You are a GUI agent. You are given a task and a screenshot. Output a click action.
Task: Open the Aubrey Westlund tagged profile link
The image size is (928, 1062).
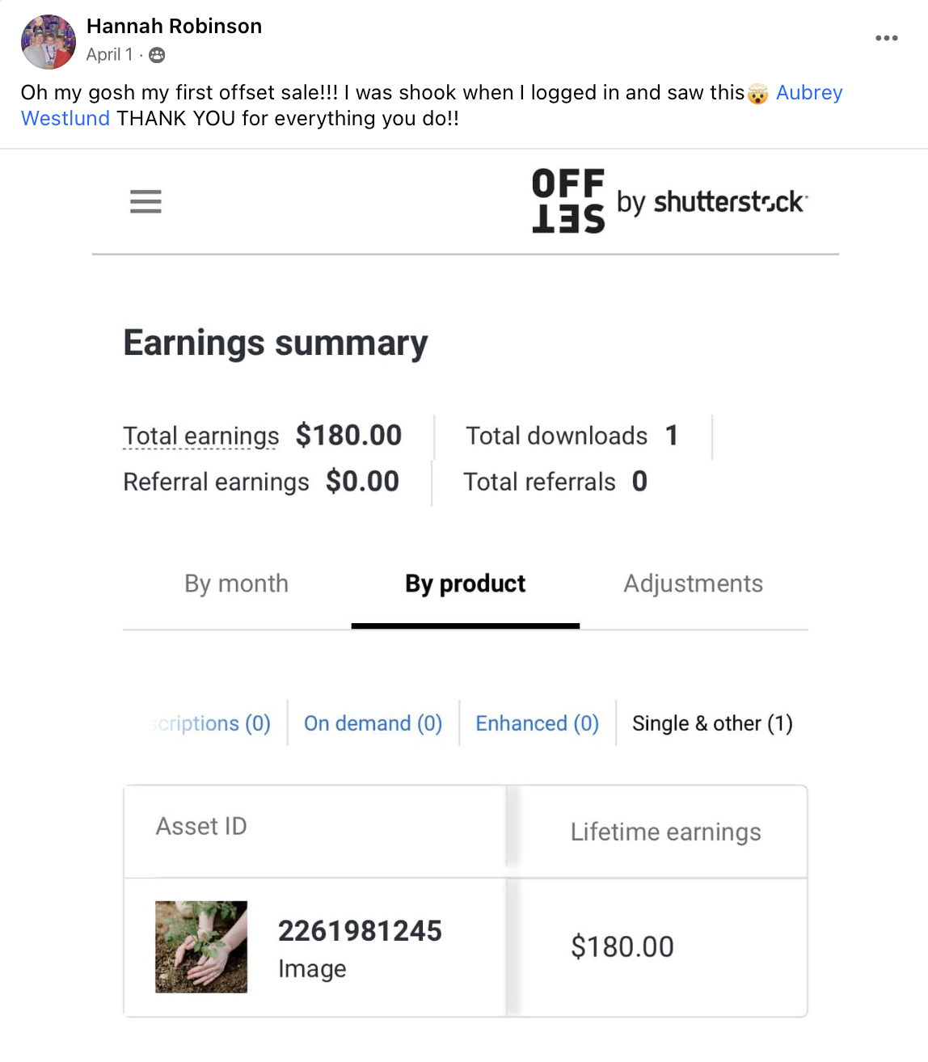click(809, 93)
